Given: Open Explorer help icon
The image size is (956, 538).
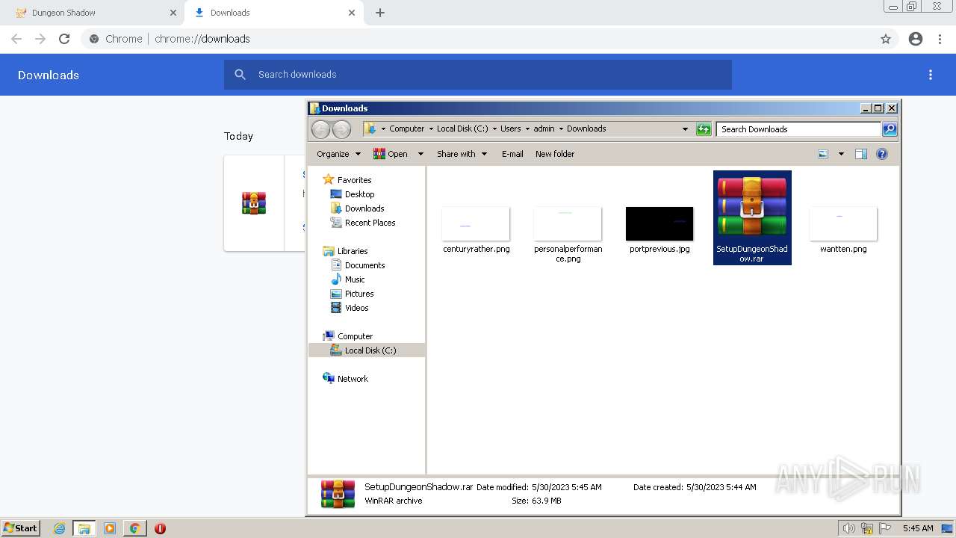Looking at the screenshot, I should pos(881,154).
